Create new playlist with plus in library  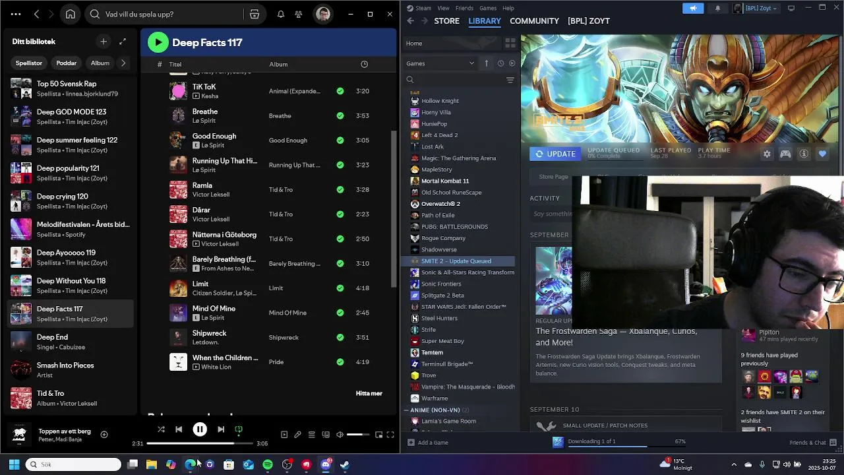[x=104, y=42]
